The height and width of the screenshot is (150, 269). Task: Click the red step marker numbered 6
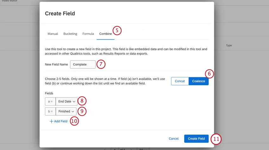pyautogui.click(x=209, y=74)
